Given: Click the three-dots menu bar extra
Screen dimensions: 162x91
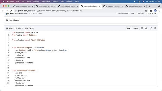Looking at the screenshot, I should (135, 2).
